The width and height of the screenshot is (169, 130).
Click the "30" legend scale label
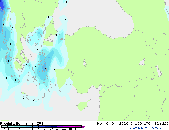tap(58, 129)
